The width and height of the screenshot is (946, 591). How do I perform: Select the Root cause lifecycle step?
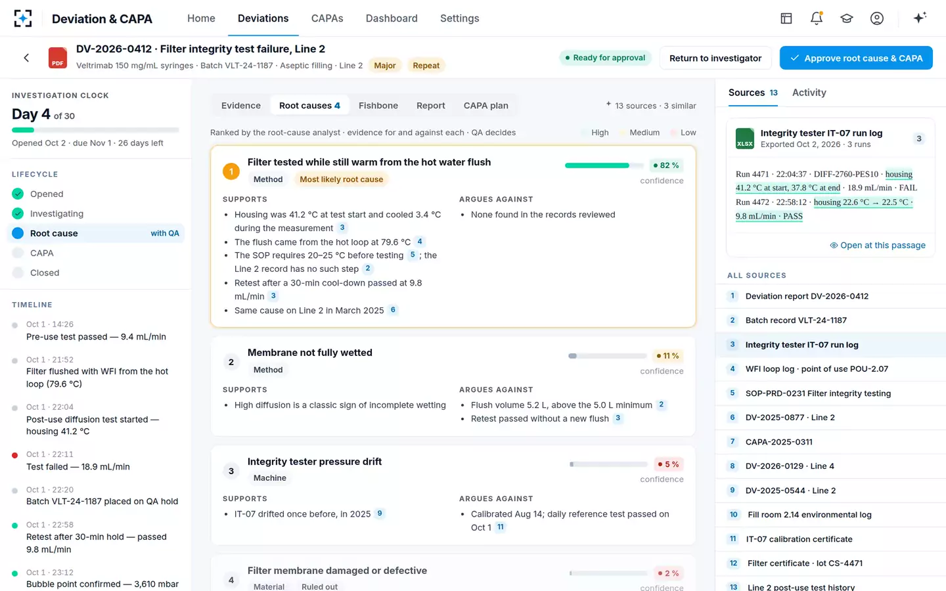click(95, 233)
